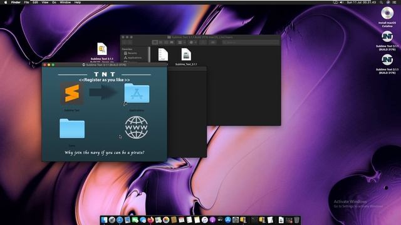Switch Finder window to icon view
The height and width of the screenshot is (225, 401).
(x=155, y=42)
